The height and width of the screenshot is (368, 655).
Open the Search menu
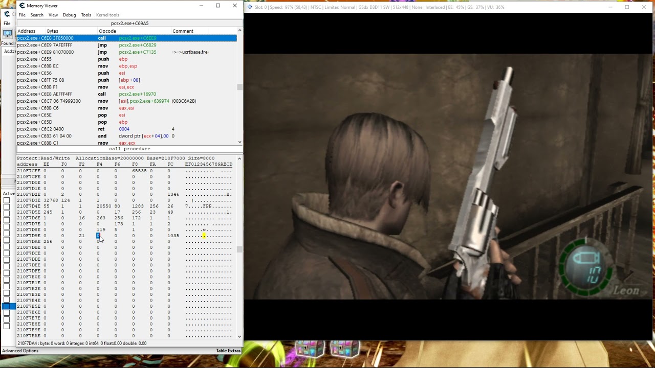tap(37, 15)
